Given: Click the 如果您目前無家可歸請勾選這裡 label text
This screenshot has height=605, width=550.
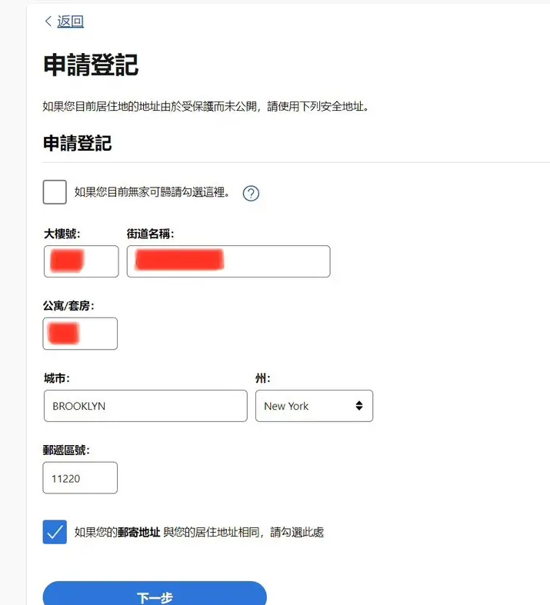Looking at the screenshot, I should [x=152, y=192].
